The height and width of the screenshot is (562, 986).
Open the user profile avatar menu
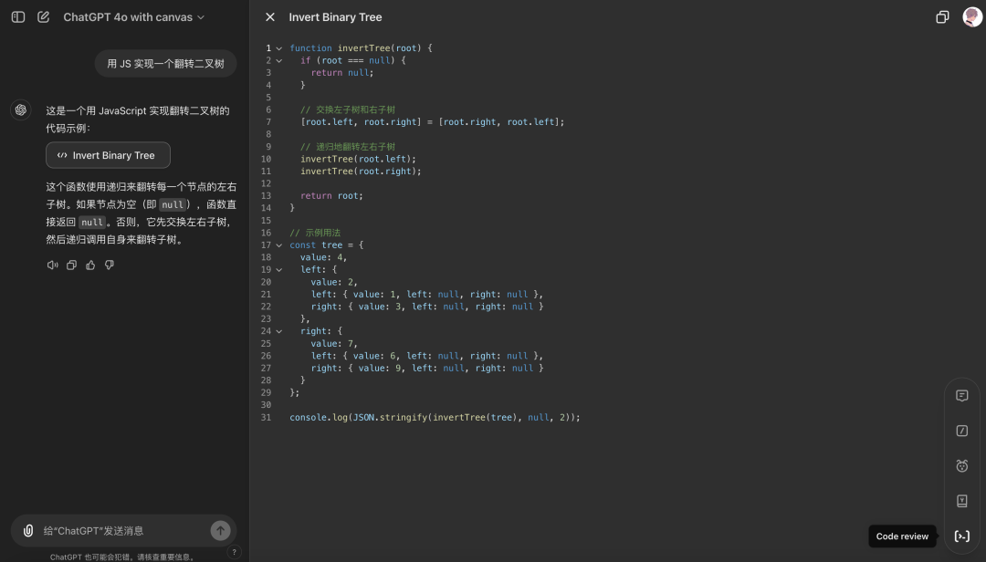pyautogui.click(x=971, y=17)
